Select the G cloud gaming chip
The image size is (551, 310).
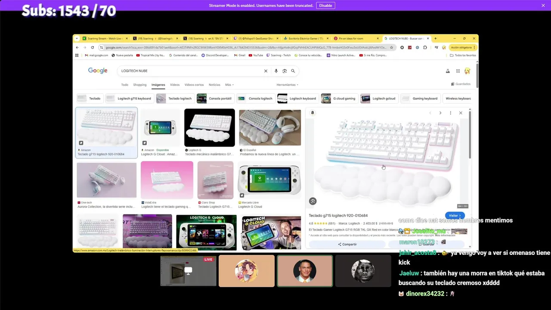tap(339, 99)
